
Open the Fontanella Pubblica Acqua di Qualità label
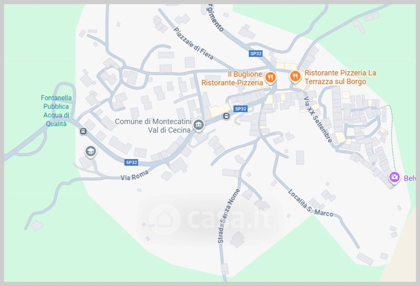tap(56, 111)
